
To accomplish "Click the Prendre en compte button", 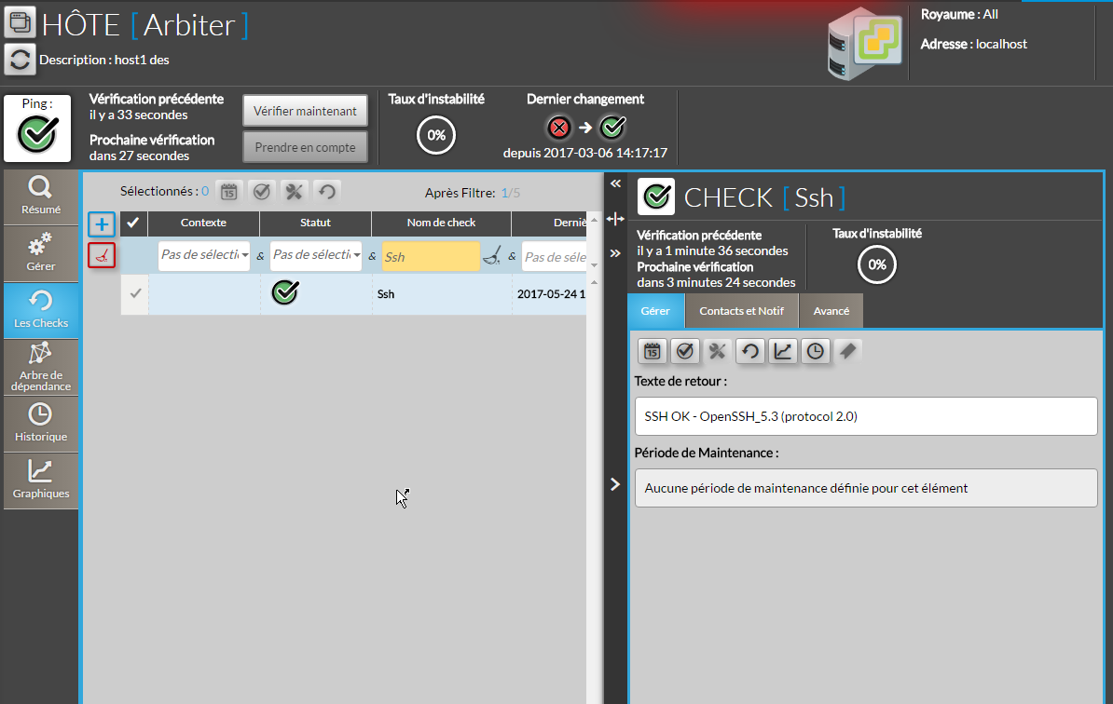I will tap(305, 147).
